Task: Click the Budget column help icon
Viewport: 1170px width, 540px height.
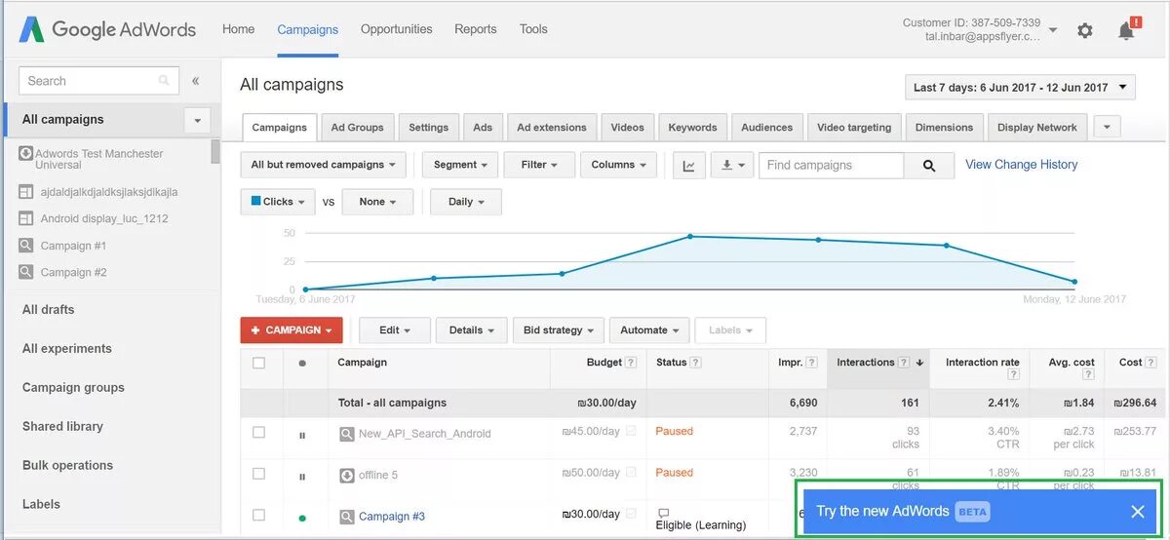Action: pos(631,363)
